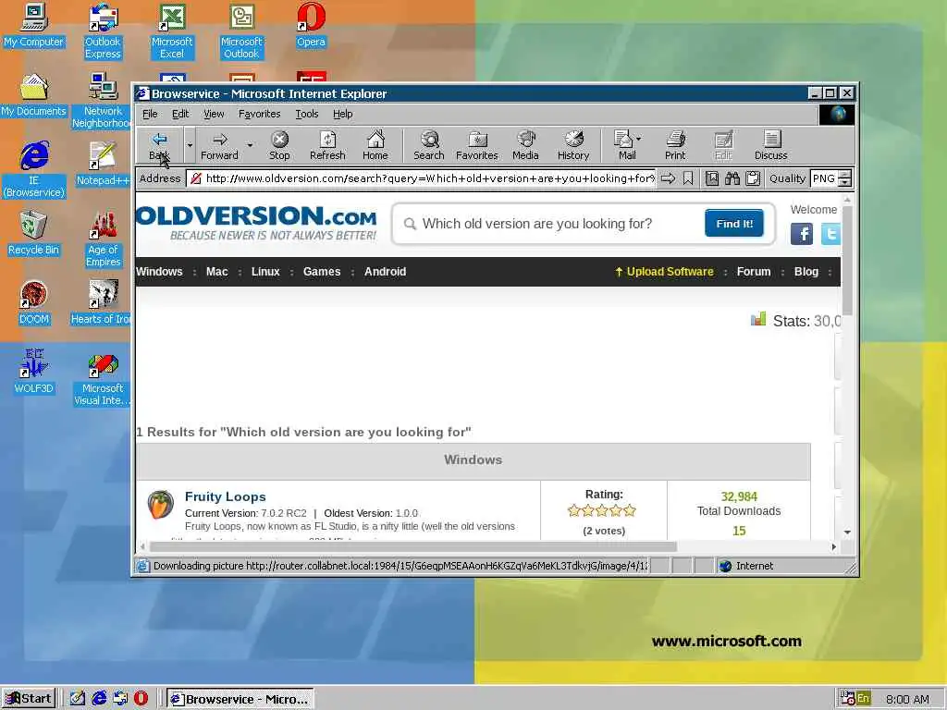Screen dimensions: 947x710
Task: Select the WOLF3D desktop icon
Action: point(34,372)
